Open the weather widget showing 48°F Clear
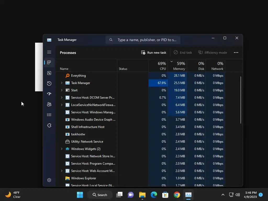268x201 pixels. [13, 195]
